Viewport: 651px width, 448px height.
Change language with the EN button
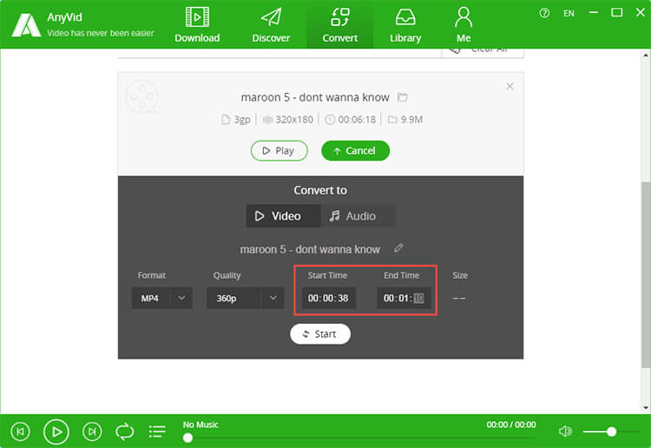[x=569, y=13]
